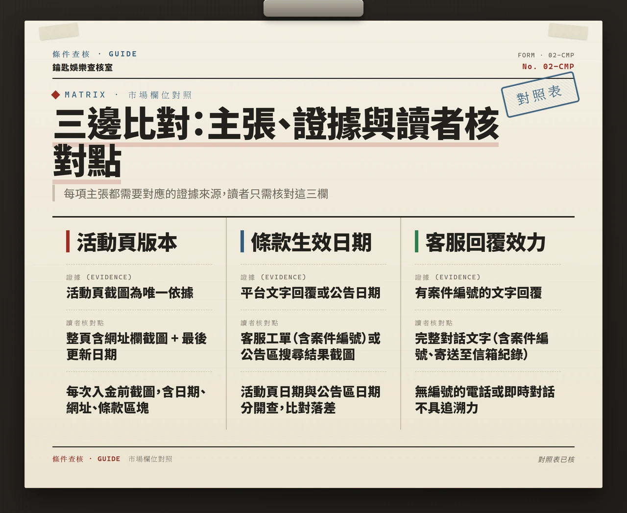The image size is (627, 513).
Task: Click the MATRIX · 市場欄位對照 label
Action: tap(128, 95)
